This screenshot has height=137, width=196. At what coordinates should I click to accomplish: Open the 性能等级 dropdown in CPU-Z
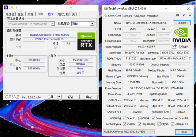tap(92, 24)
